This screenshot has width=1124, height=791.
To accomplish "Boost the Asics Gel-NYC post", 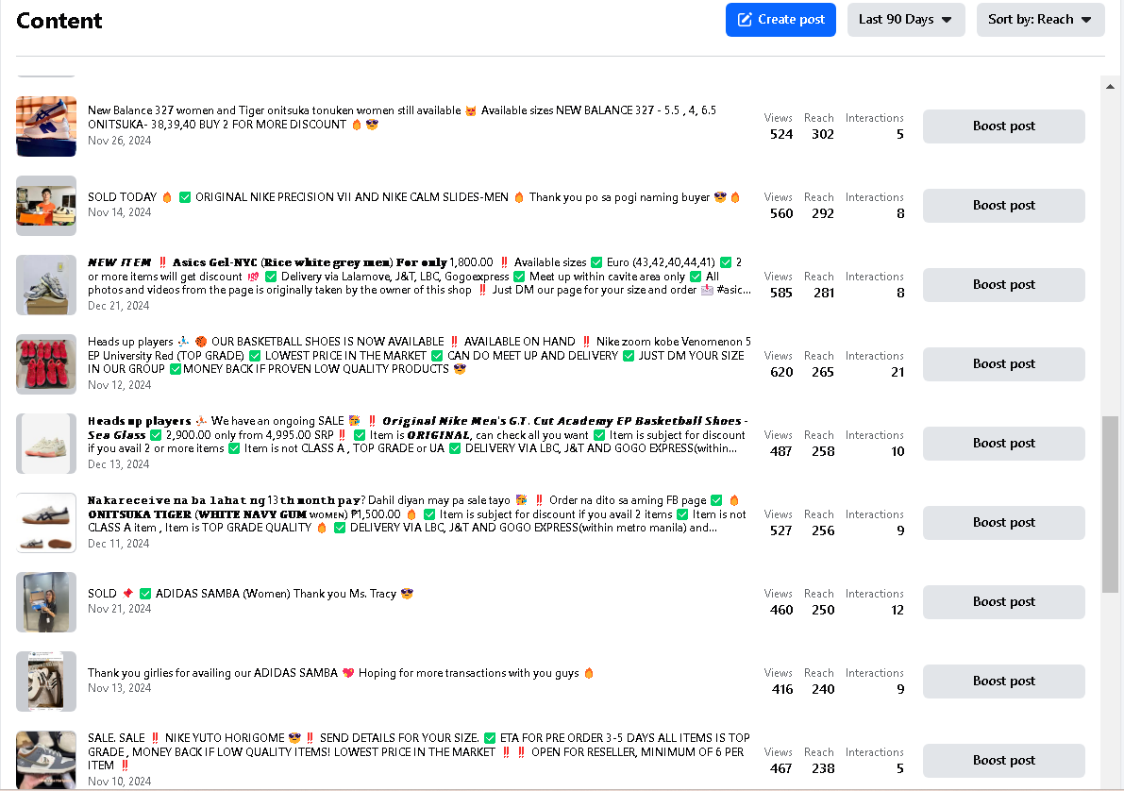I will 1003,285.
